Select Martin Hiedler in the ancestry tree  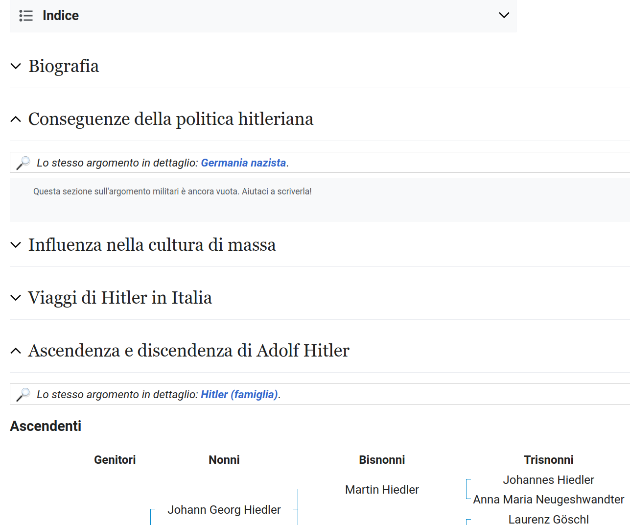tap(382, 490)
